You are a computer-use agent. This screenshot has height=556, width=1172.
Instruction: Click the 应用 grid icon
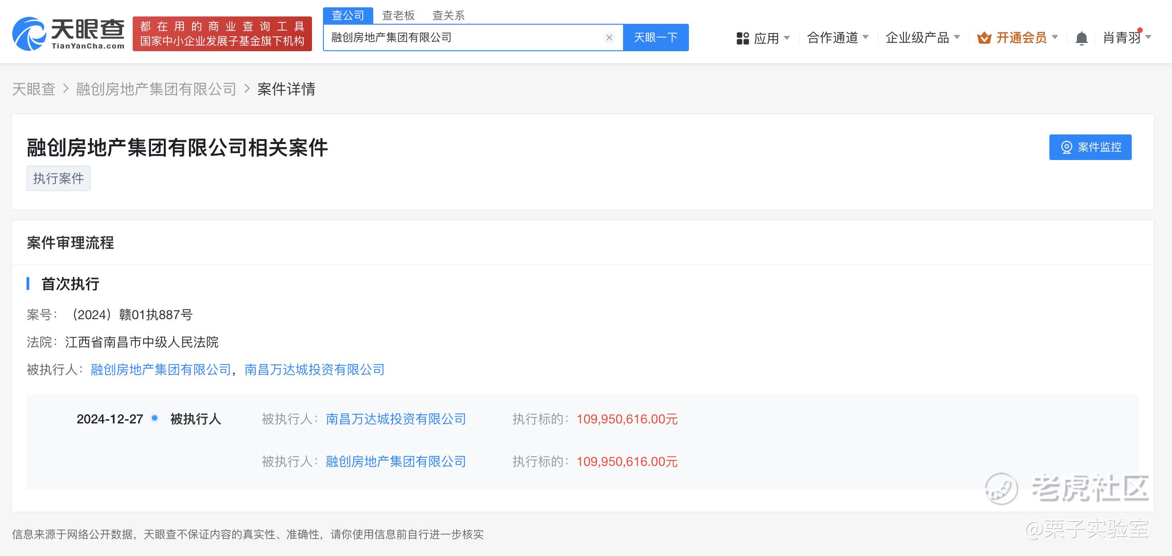pyautogui.click(x=742, y=38)
